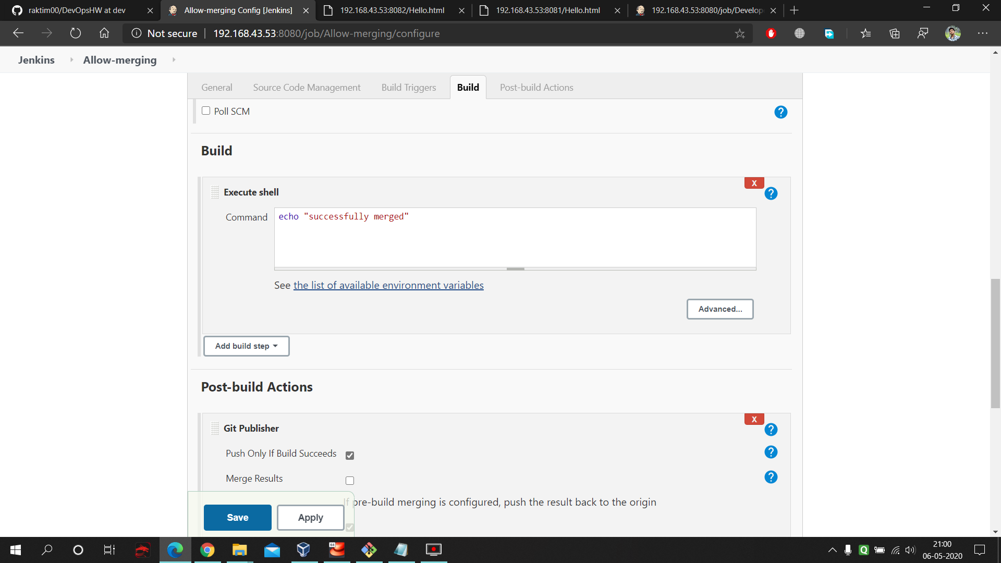Expand the Allow-merging breadcrumb menu arrow
The height and width of the screenshot is (563, 1001).
click(174, 60)
